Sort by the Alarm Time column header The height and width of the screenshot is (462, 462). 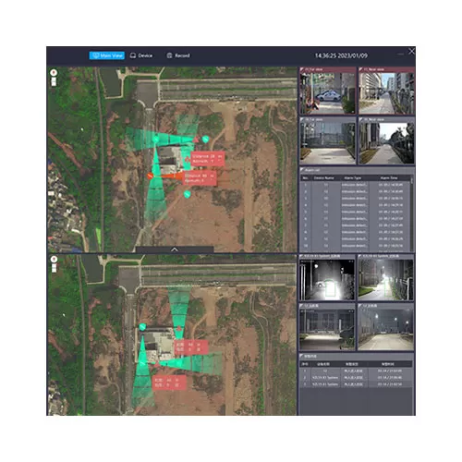(389, 178)
